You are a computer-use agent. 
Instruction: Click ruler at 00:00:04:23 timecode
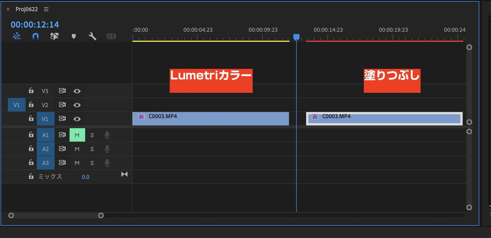click(x=198, y=30)
